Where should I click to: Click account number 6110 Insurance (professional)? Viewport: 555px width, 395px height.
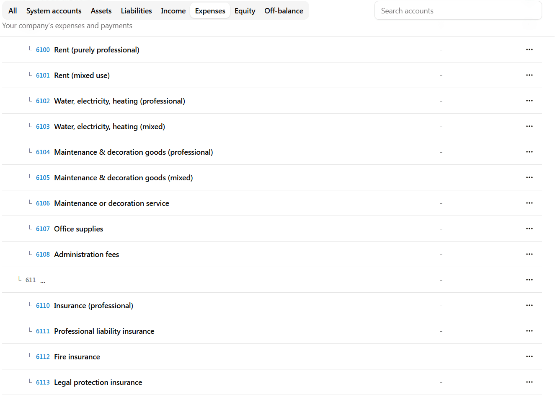[x=43, y=306]
